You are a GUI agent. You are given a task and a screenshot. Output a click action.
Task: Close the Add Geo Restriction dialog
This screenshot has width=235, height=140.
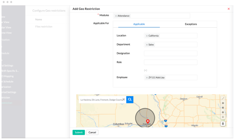(x=228, y=9)
